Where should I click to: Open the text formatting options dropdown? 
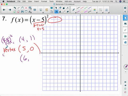30,12
